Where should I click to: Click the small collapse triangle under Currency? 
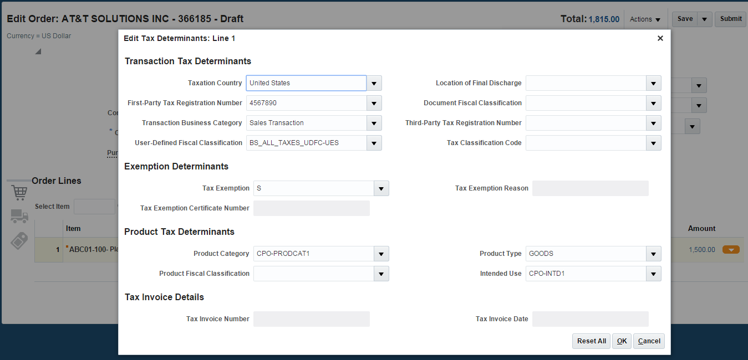pos(38,52)
